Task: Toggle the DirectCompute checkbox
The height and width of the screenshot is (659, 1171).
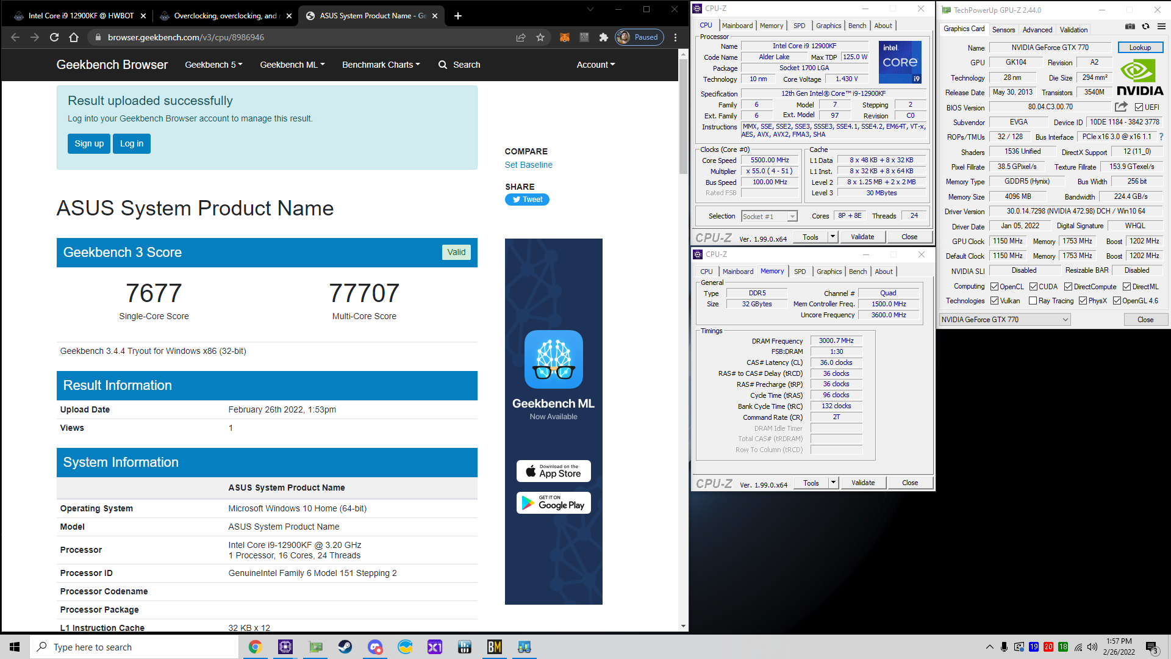Action: tap(1068, 287)
